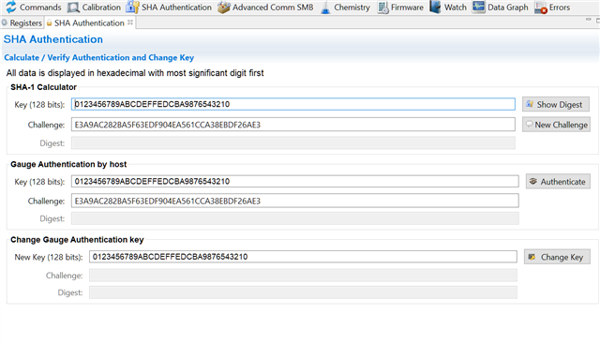Close the SHA Authentication tab

click(x=130, y=22)
